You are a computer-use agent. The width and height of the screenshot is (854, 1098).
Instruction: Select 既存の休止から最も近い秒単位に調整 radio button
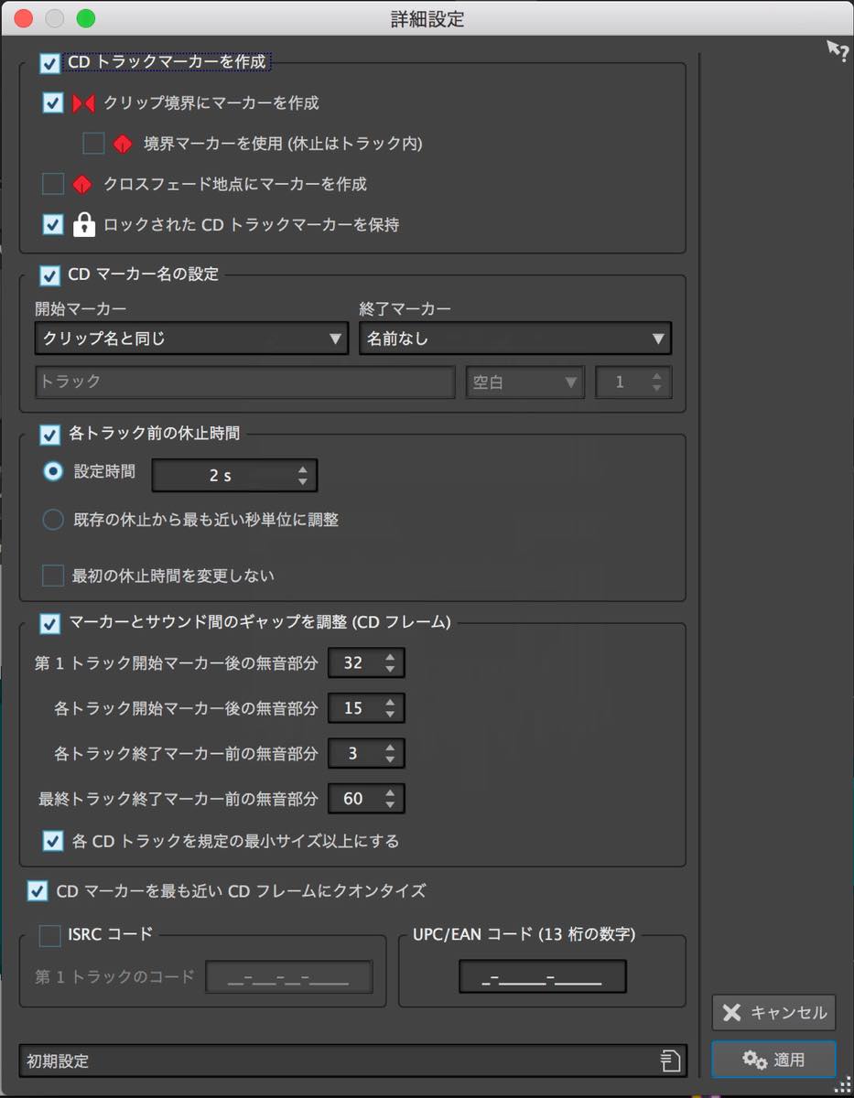tap(53, 520)
